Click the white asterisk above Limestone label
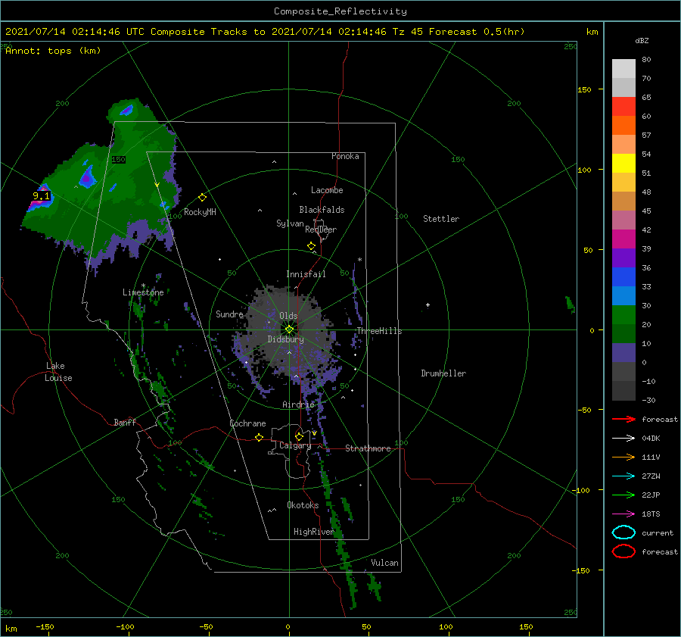This screenshot has height=637, width=681. 143,286
